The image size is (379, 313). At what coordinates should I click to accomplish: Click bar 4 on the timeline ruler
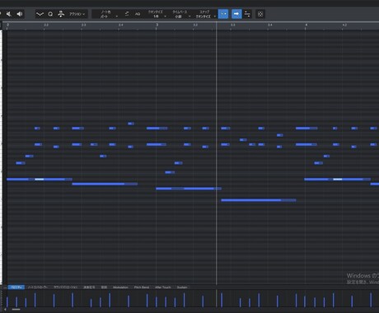pyautogui.click(x=306, y=25)
